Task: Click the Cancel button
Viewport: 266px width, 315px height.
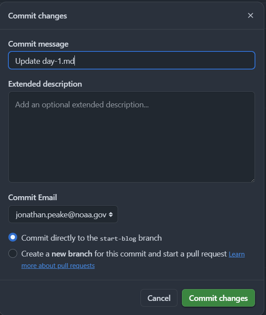Action: click(159, 298)
